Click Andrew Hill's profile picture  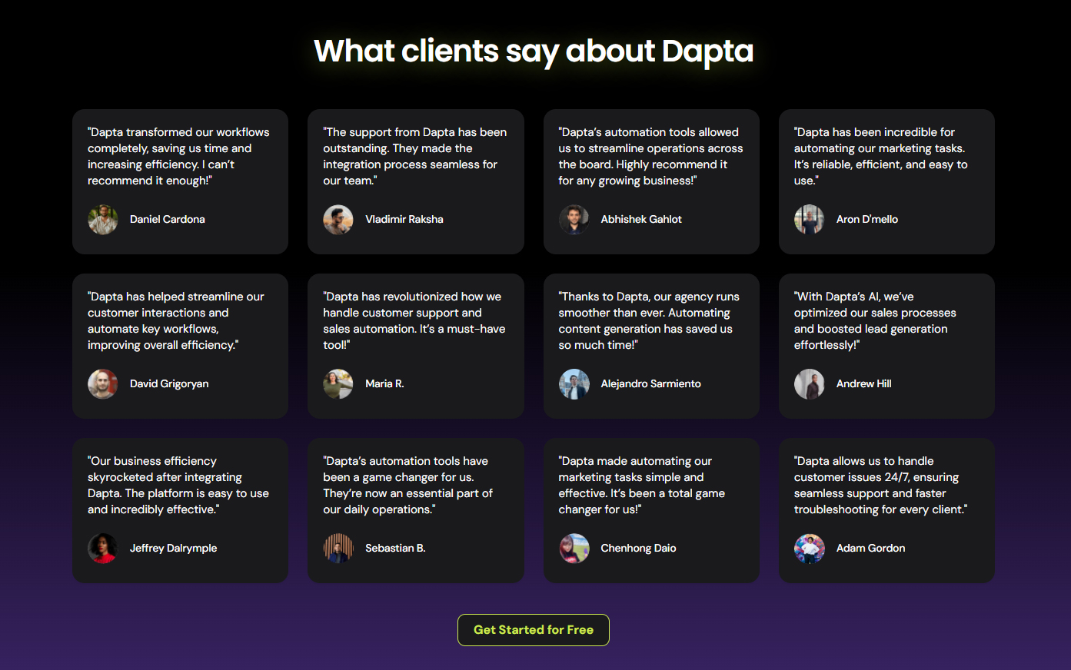point(809,384)
